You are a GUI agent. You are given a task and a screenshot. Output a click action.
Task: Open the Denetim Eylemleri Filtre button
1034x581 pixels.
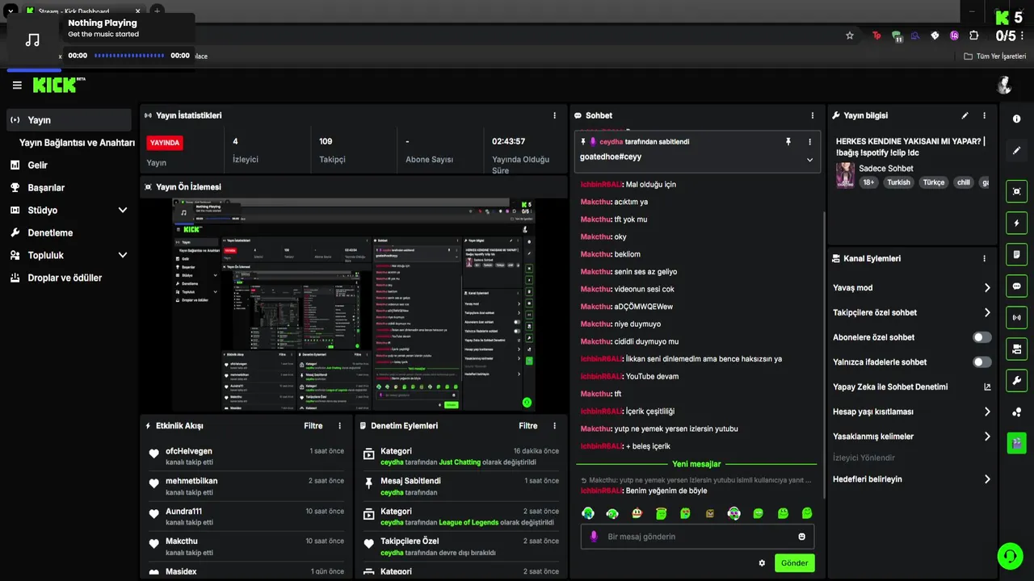click(528, 426)
